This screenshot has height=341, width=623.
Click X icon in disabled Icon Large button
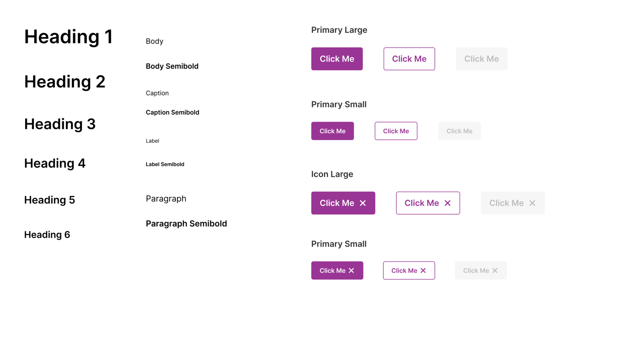[532, 203]
